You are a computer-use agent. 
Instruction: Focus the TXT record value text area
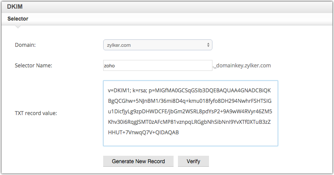[x=190, y=113]
